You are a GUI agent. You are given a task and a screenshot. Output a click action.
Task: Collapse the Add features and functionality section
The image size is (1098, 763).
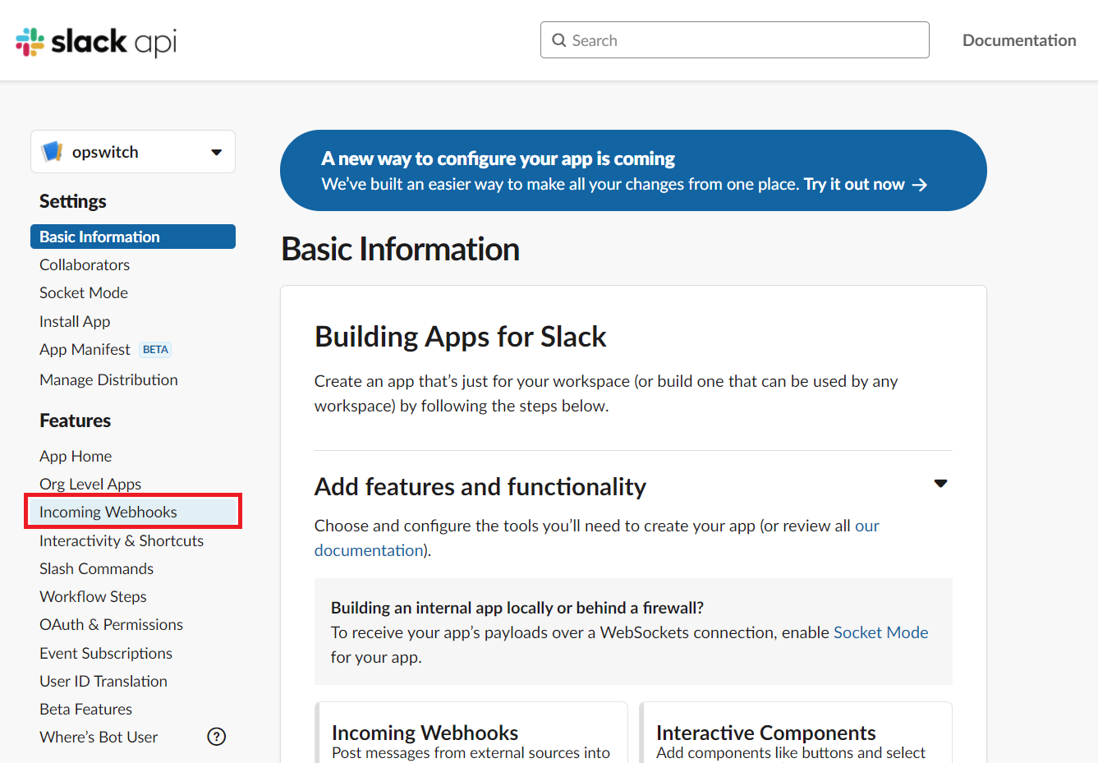(x=940, y=484)
